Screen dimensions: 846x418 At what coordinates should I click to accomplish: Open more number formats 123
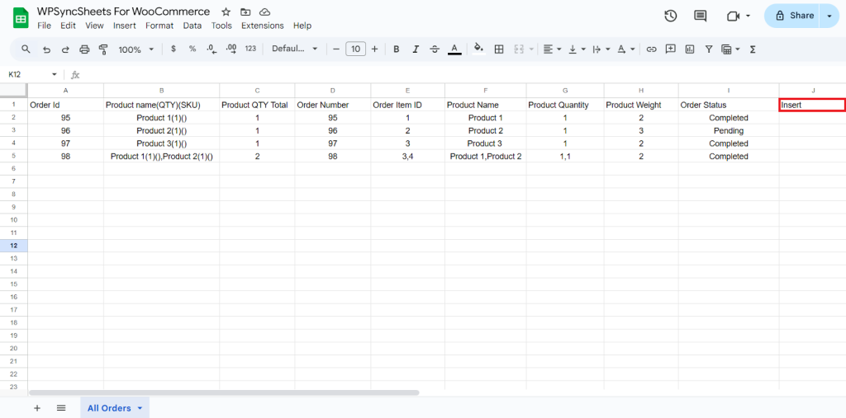(x=250, y=49)
